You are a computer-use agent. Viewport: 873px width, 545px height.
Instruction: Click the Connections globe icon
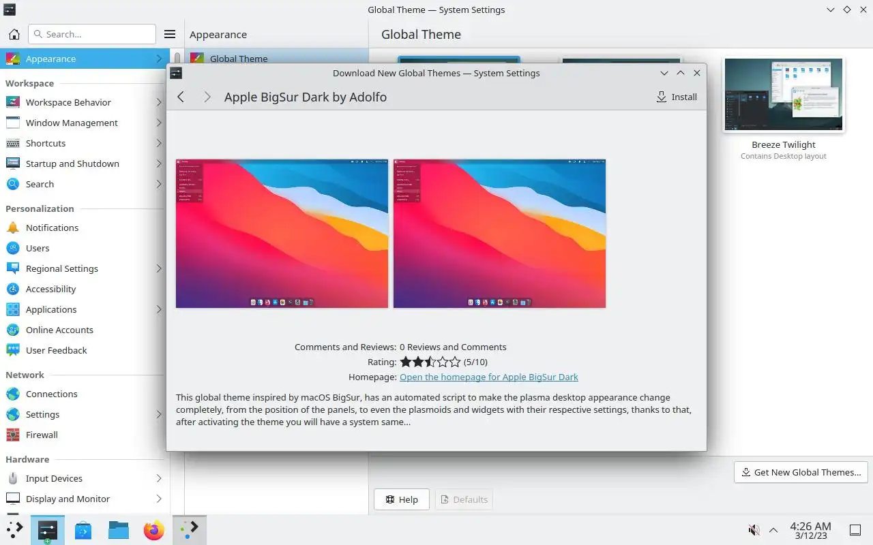tap(13, 394)
